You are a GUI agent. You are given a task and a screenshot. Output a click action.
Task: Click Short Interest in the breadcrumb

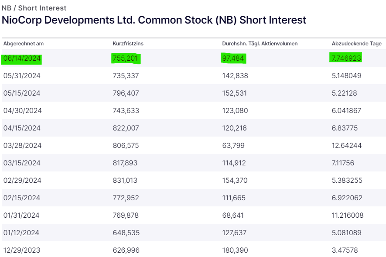coord(42,8)
